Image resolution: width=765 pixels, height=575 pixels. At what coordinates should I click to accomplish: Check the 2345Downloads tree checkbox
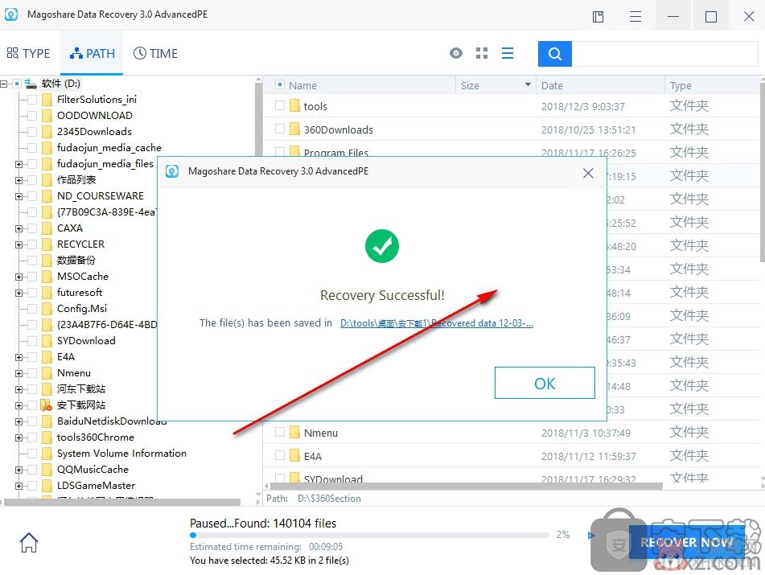(32, 132)
